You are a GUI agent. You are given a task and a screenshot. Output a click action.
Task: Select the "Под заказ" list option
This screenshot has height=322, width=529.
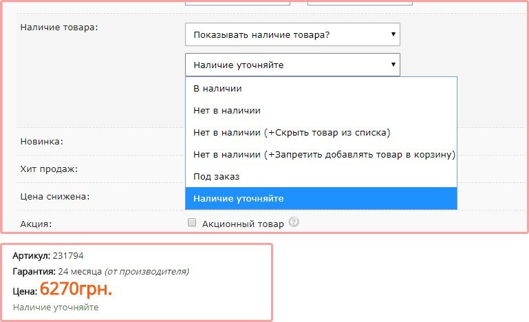[216, 176]
